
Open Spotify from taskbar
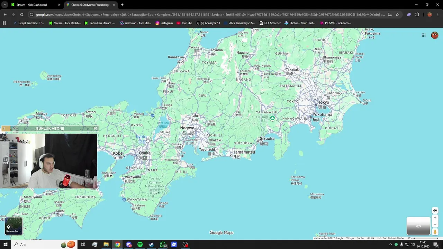140,245
